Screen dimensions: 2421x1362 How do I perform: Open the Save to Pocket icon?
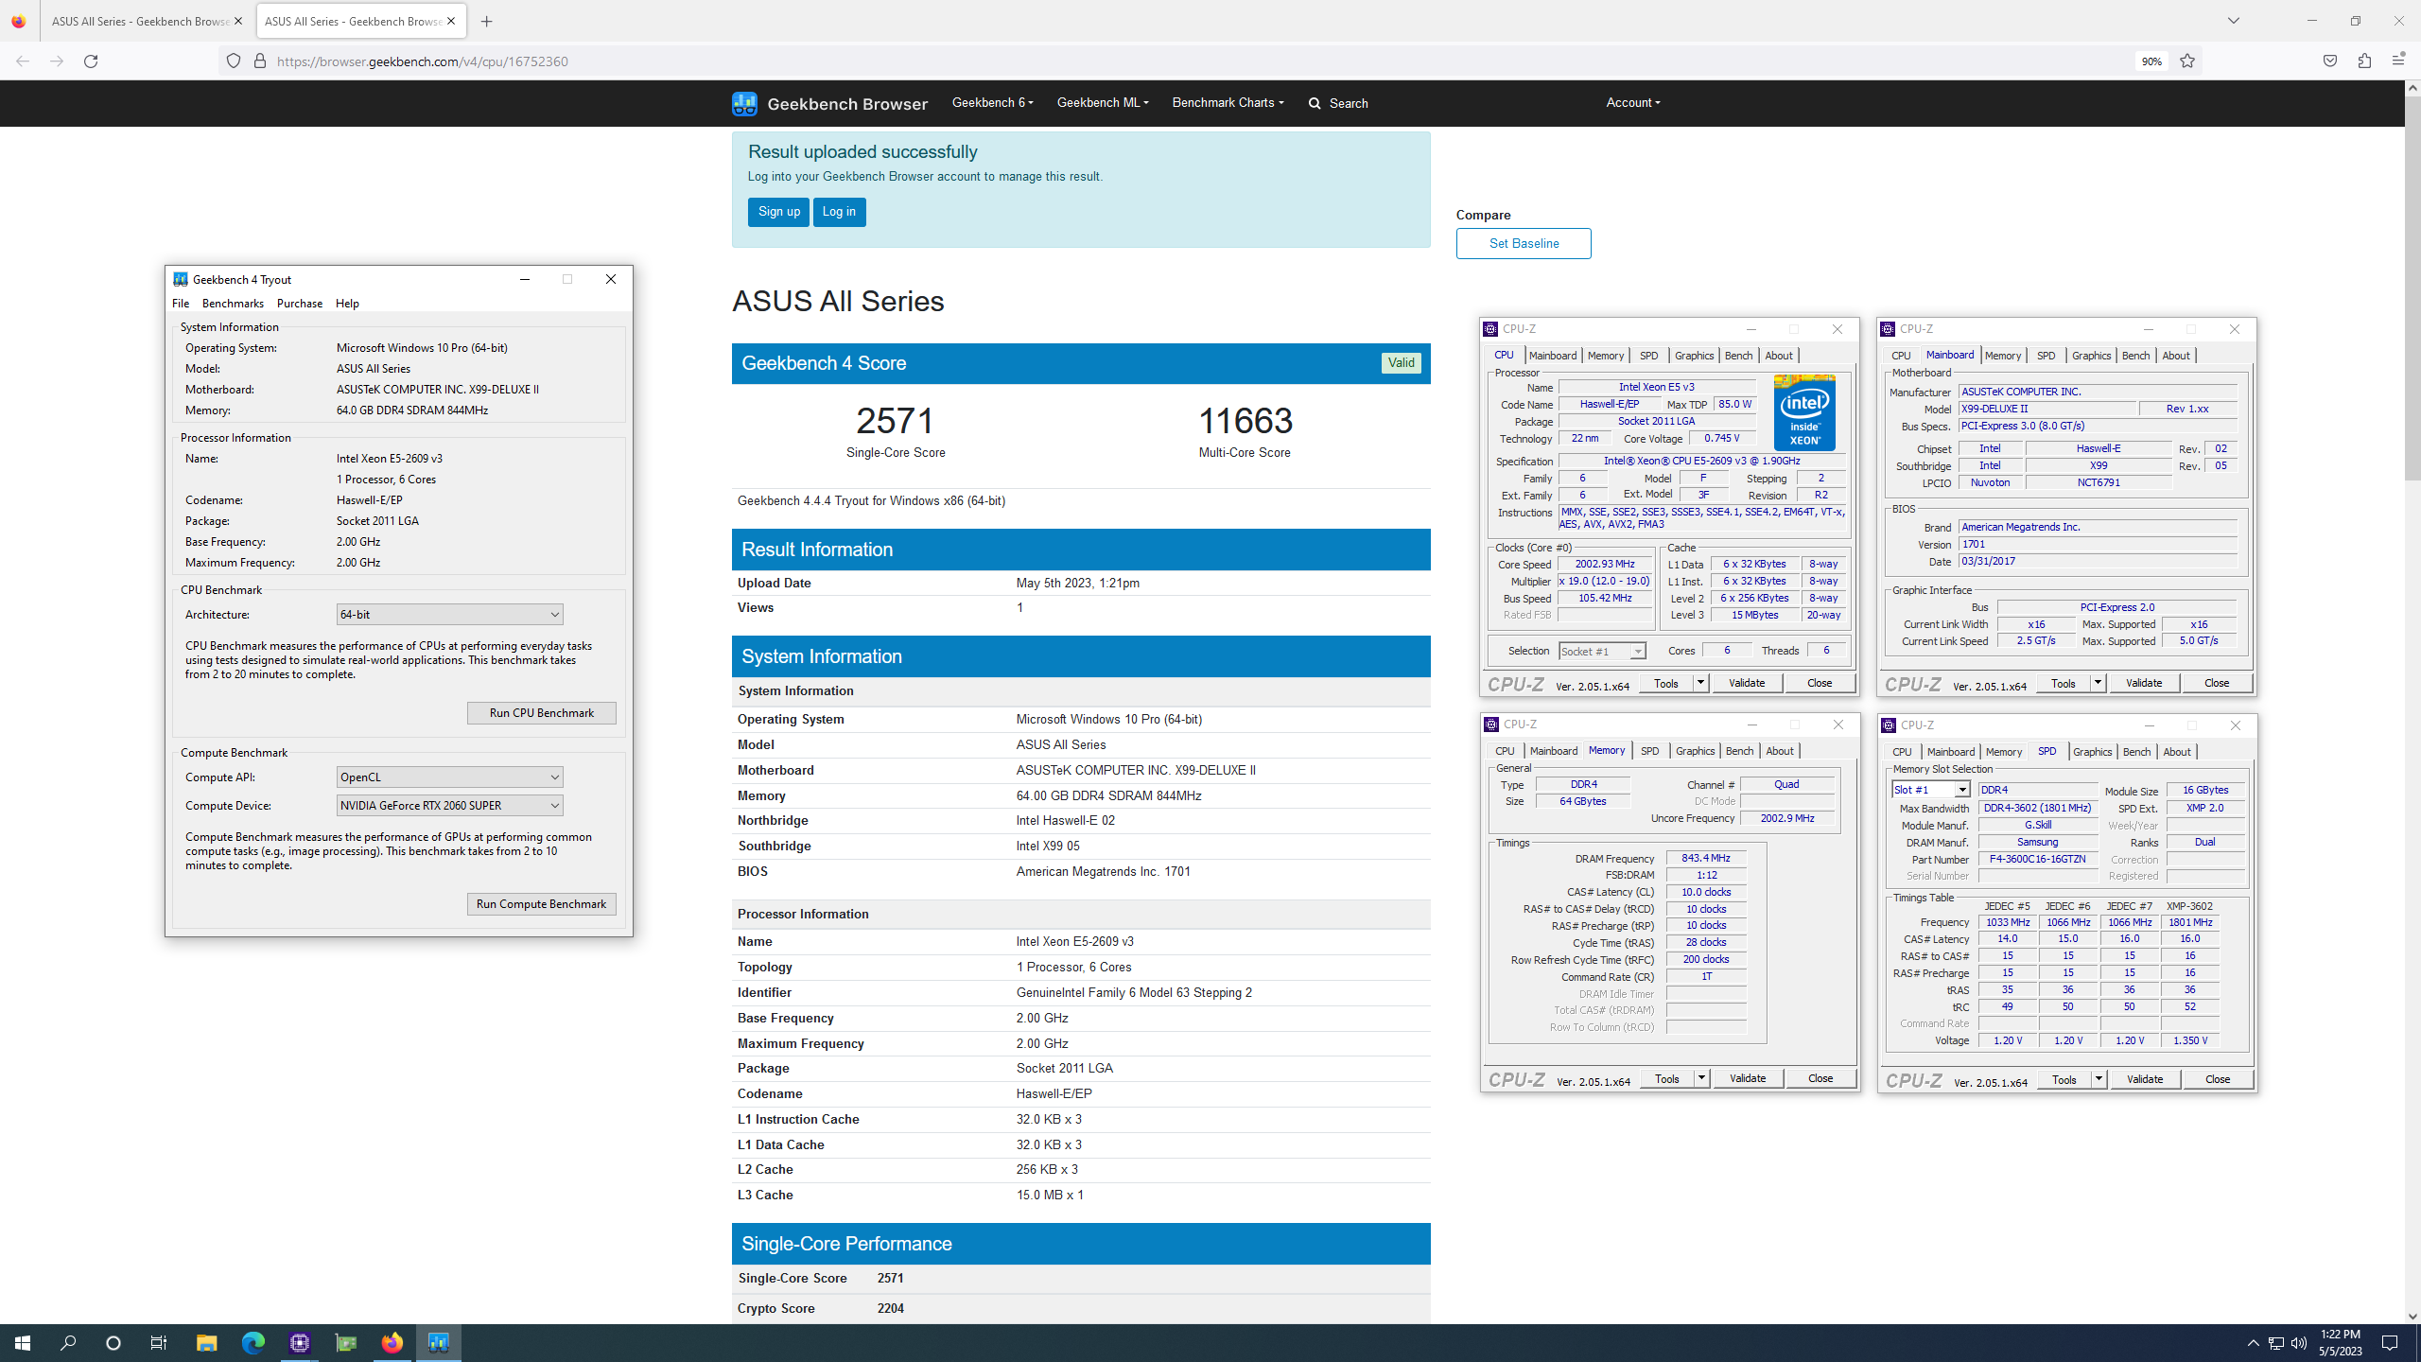coord(2329,61)
